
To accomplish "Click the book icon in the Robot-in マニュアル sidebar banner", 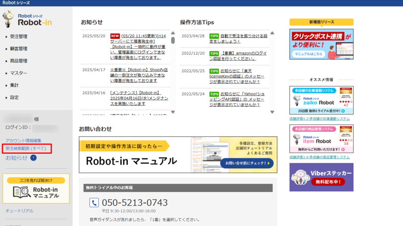I will (21, 192).
